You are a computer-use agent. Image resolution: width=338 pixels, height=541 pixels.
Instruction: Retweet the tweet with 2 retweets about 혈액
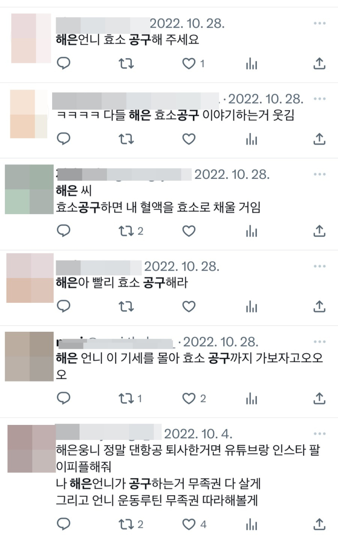pyautogui.click(x=126, y=231)
